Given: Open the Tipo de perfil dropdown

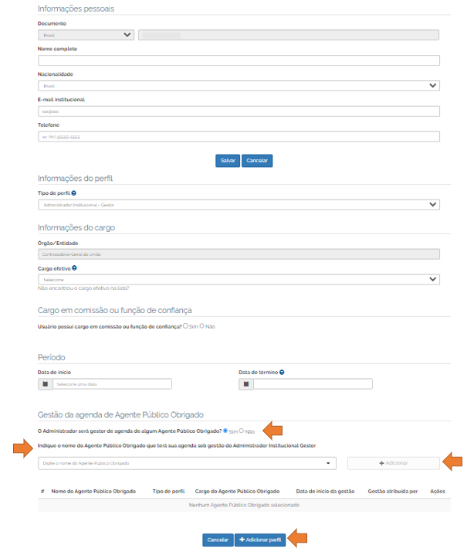Looking at the screenshot, I should (239, 205).
